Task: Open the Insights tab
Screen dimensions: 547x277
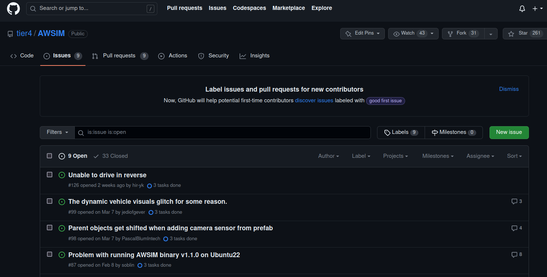Action: [x=254, y=56]
